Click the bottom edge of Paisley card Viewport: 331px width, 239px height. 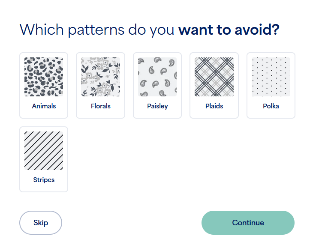tap(157, 118)
